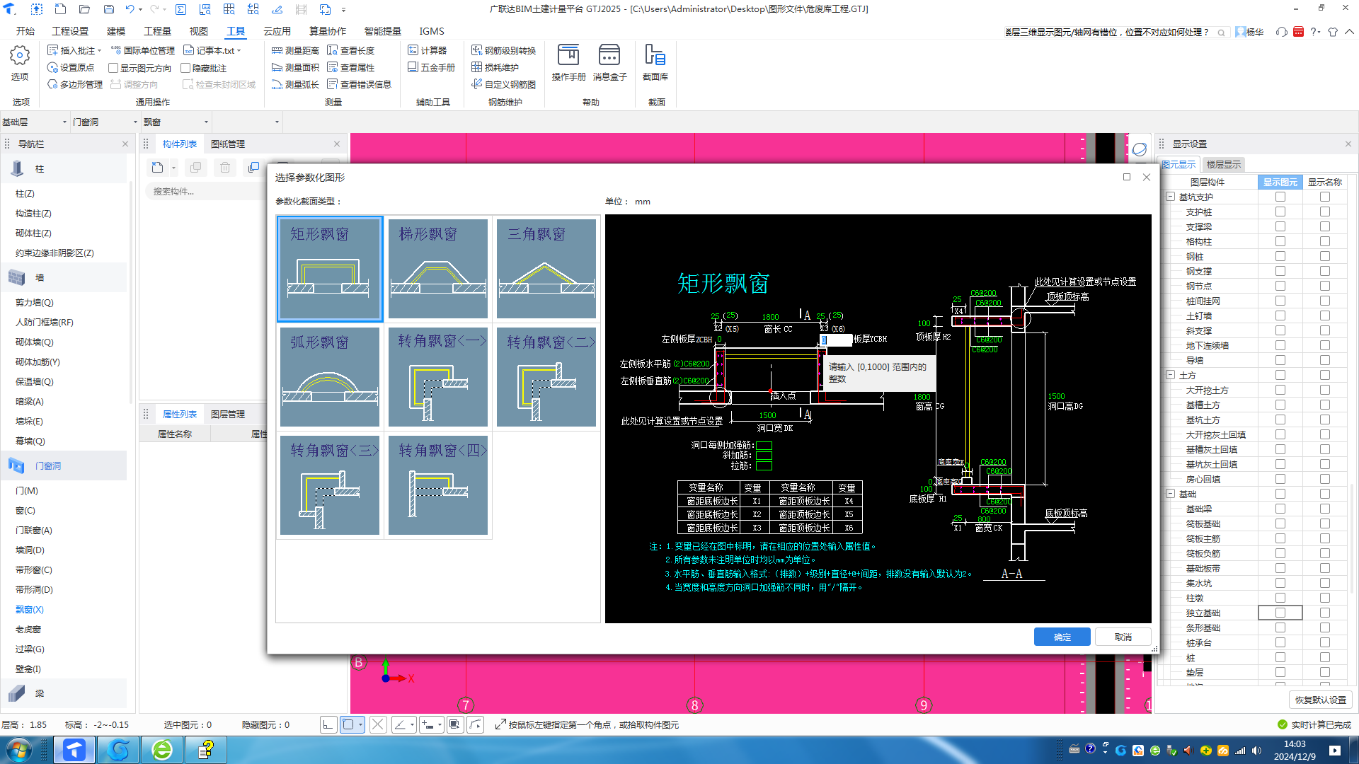Viewport: 1359px width, 764px height.
Task: Click the save icon in quick access toolbar
Action: pos(109,9)
